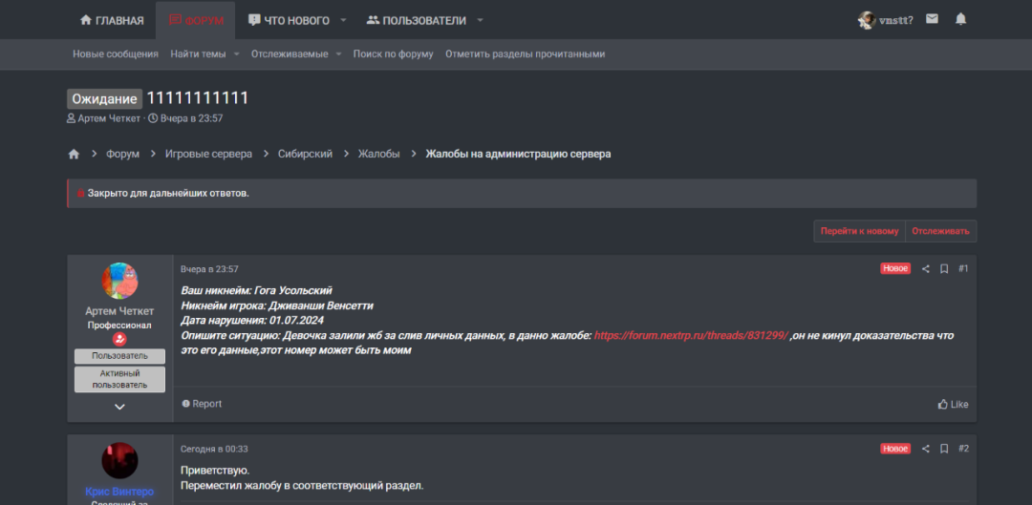The height and width of the screenshot is (505, 1032).
Task: Open the Пользователи dropdown arrow
Action: pyautogui.click(x=480, y=20)
